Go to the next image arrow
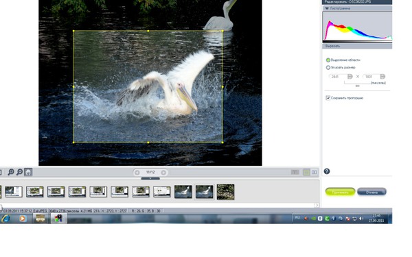Image resolution: width=412 pixels, height=257 pixels. (x=163, y=172)
